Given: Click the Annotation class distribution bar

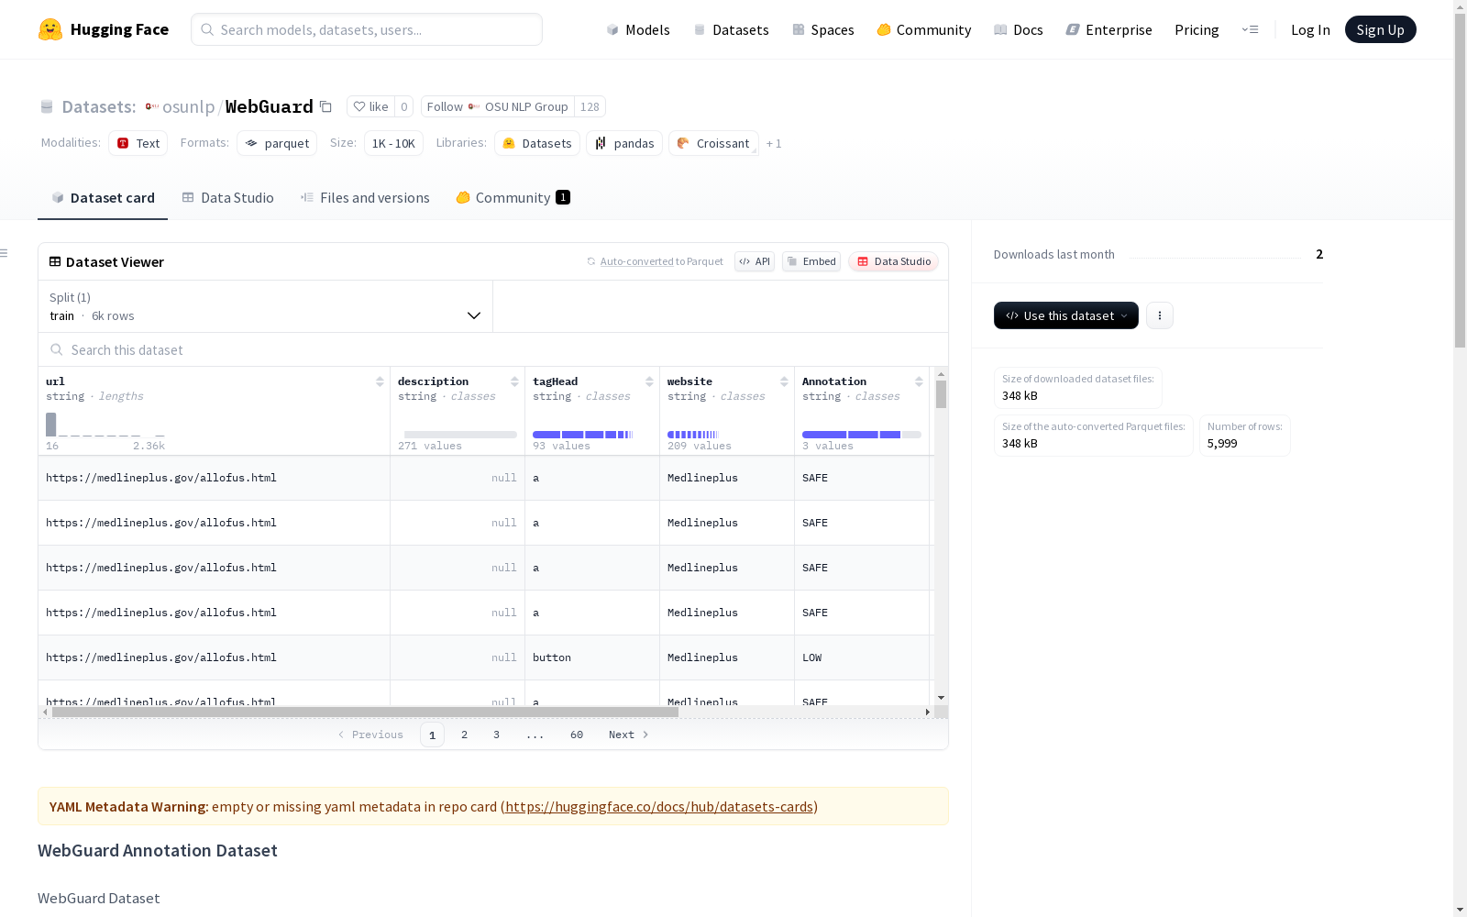Looking at the screenshot, I should coord(862,435).
